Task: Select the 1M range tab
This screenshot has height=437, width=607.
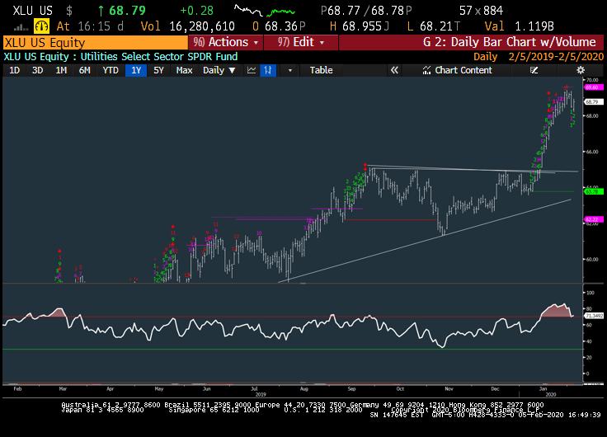Action: pos(61,70)
